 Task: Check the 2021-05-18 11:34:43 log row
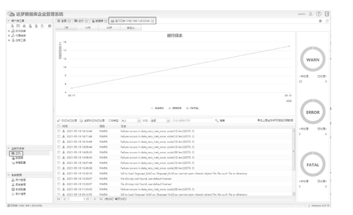tap(59, 189)
